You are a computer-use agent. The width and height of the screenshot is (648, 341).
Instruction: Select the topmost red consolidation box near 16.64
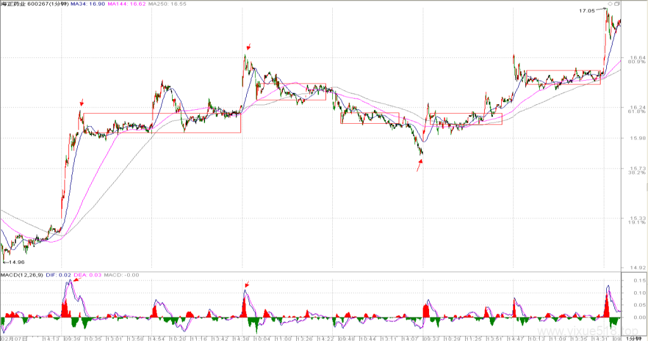(x=563, y=78)
